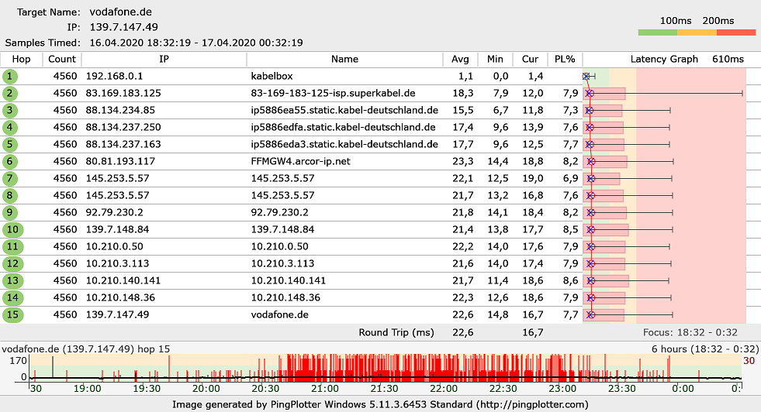Click IP cell 92.79.230.2
Viewport: 761px width, 412px height.
[115, 212]
